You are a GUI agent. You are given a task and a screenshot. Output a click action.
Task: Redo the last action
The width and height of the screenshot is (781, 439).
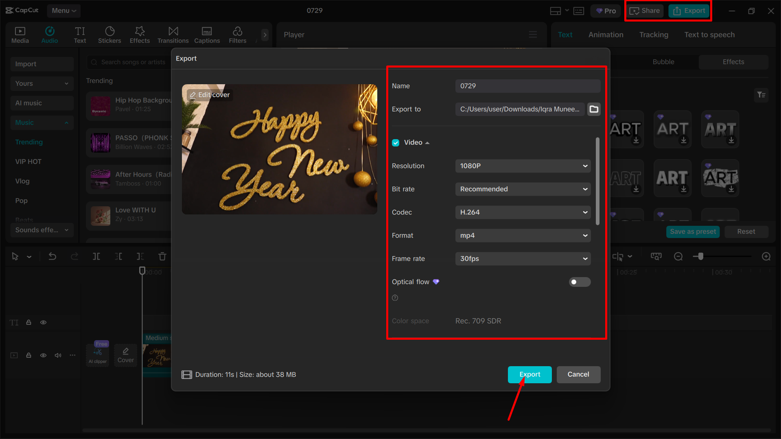point(74,256)
